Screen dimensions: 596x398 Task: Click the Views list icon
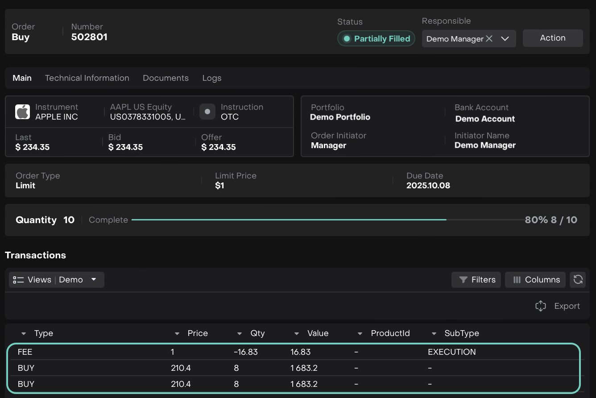point(18,280)
